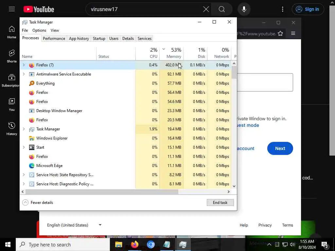Expand Service Host: State Repository row
Viewport: 335px width, 251px height.
click(24, 175)
